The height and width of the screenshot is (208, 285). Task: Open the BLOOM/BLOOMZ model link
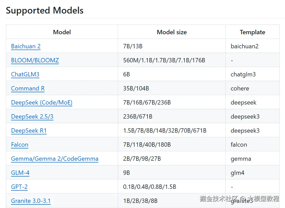(x=35, y=60)
